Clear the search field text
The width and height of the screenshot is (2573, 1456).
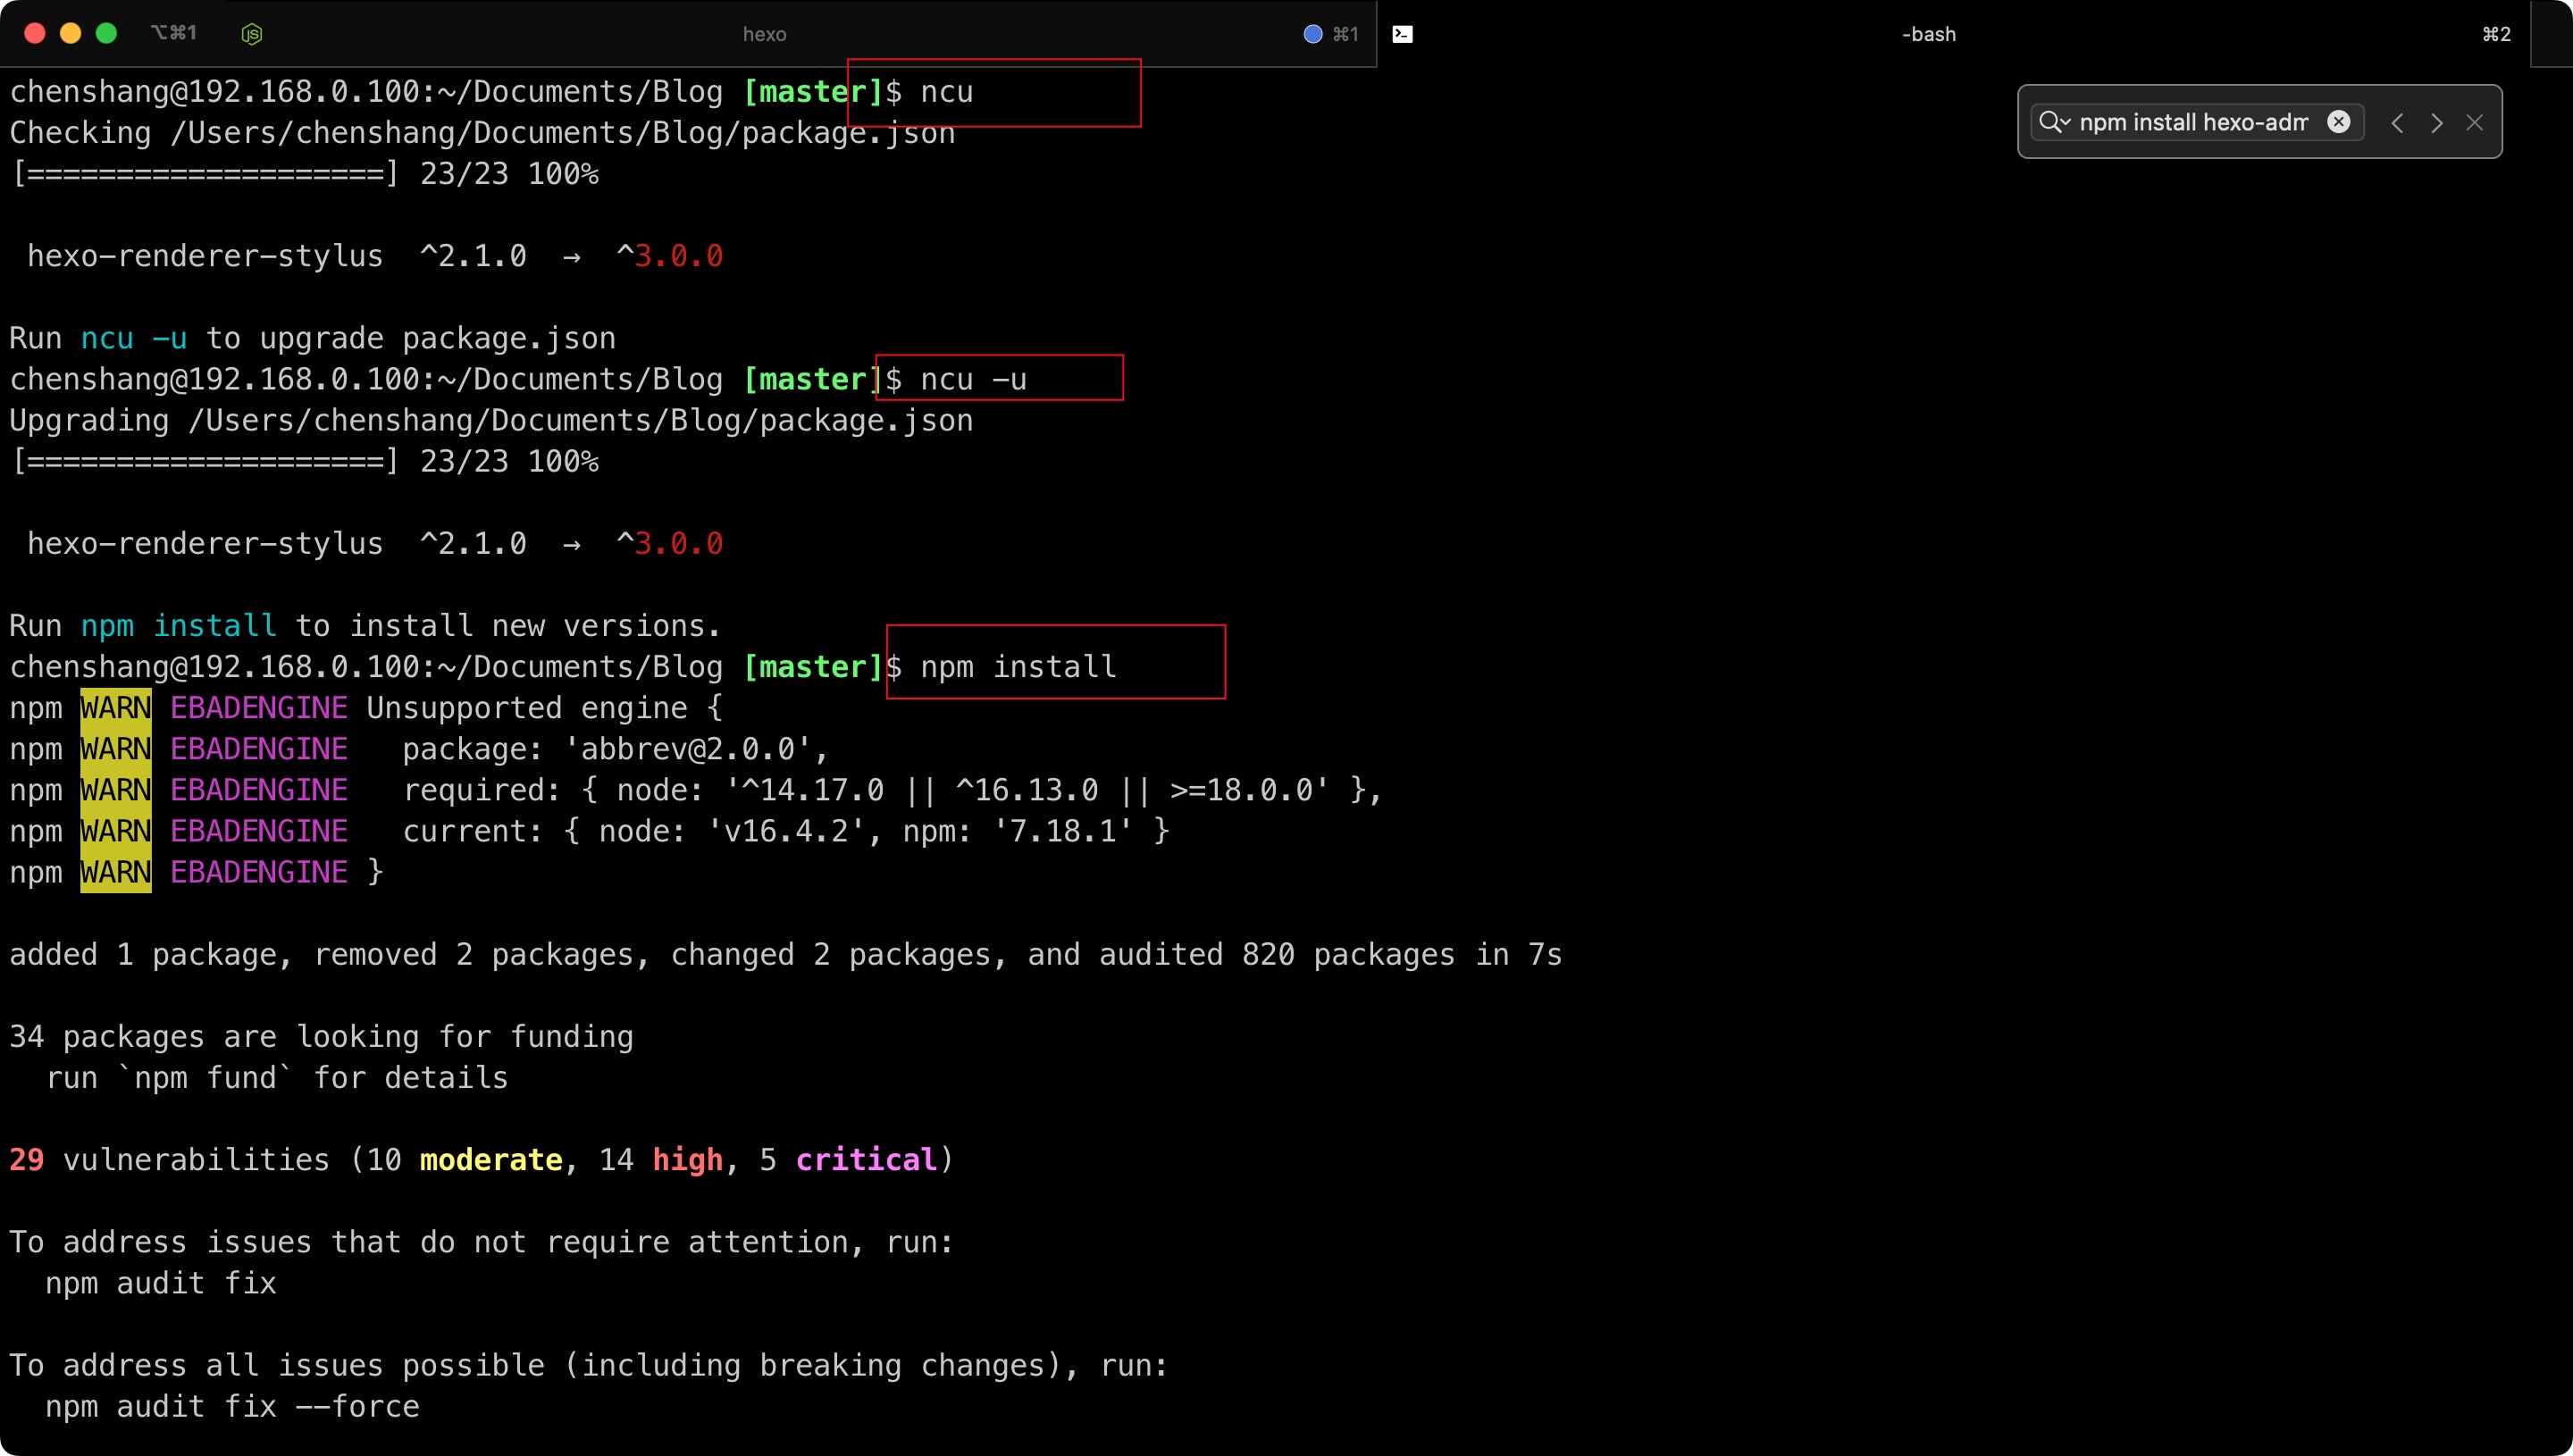point(2338,122)
